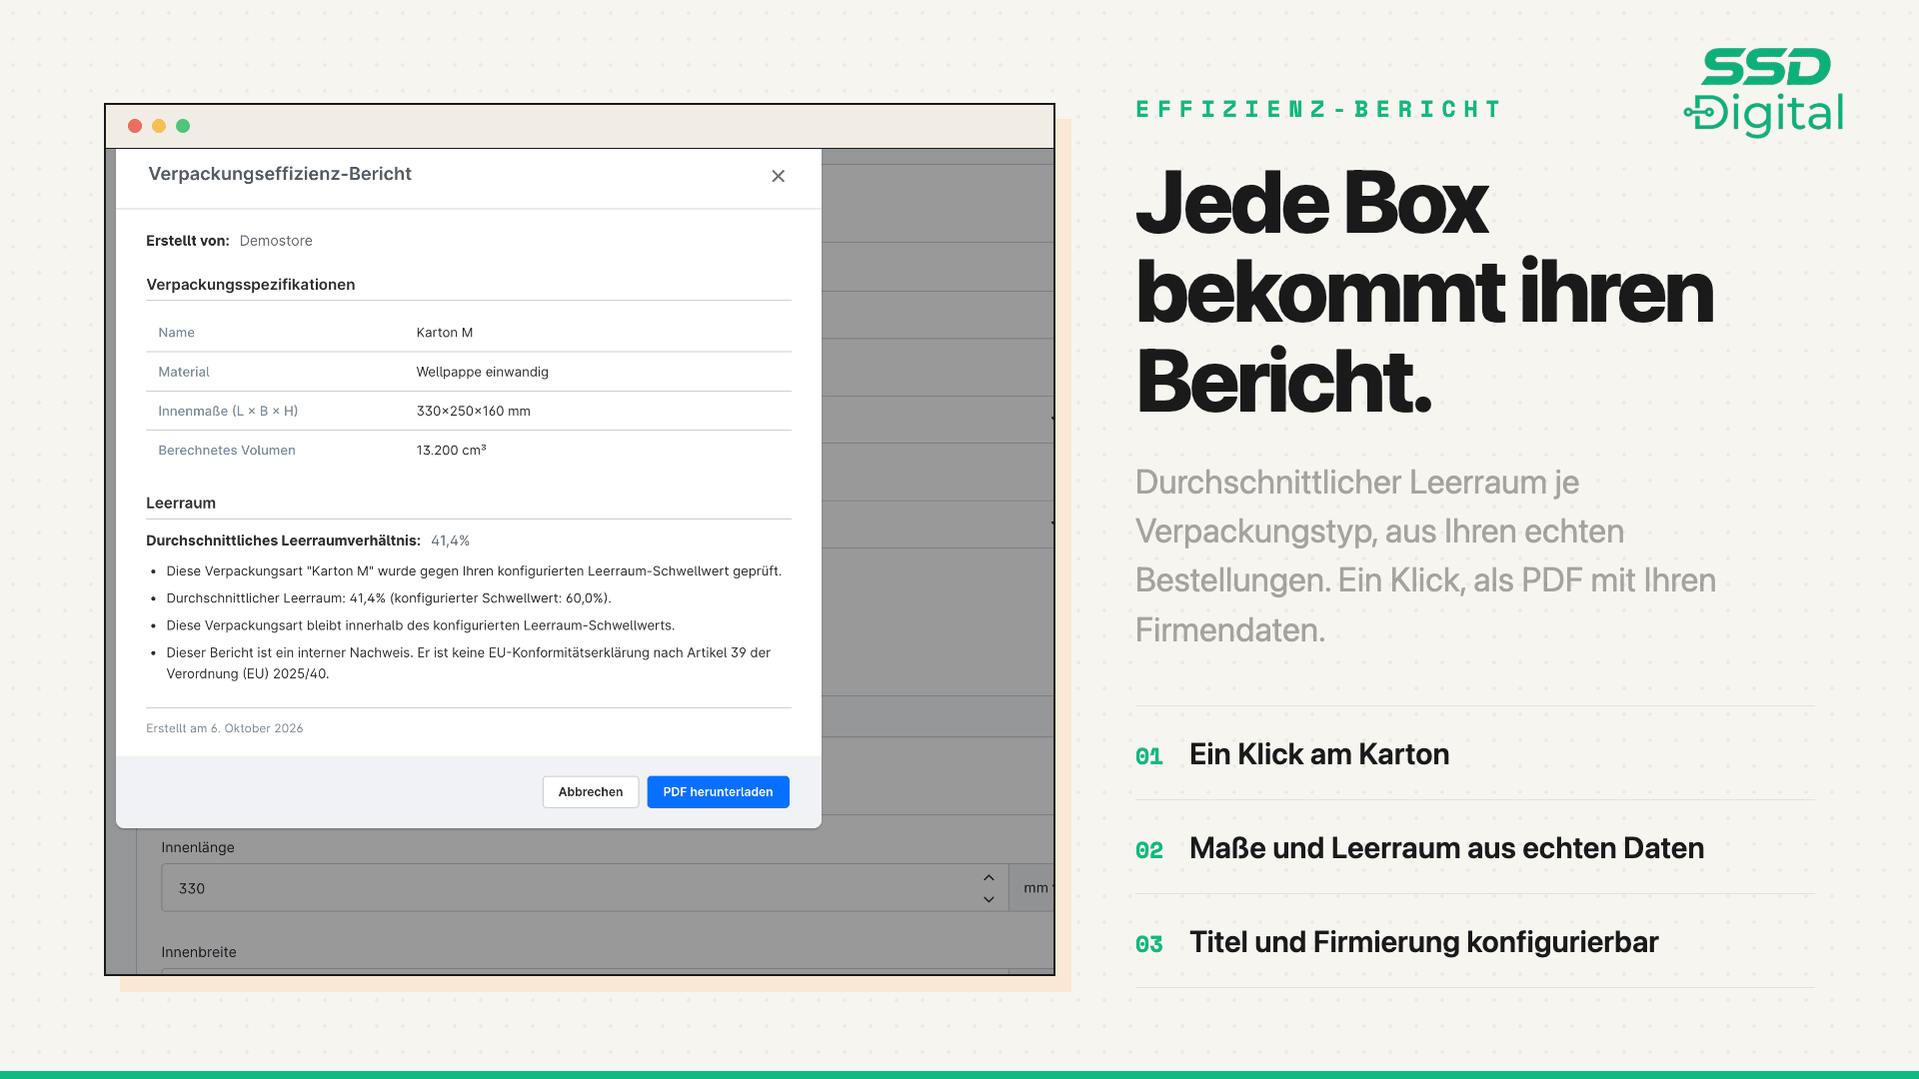
Task: Click the 'Jede Box bekommt ihren Bericht.' headline
Action: point(1424,292)
